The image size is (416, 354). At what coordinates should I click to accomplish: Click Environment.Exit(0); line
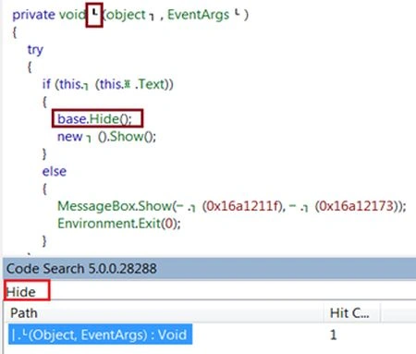pos(119,223)
